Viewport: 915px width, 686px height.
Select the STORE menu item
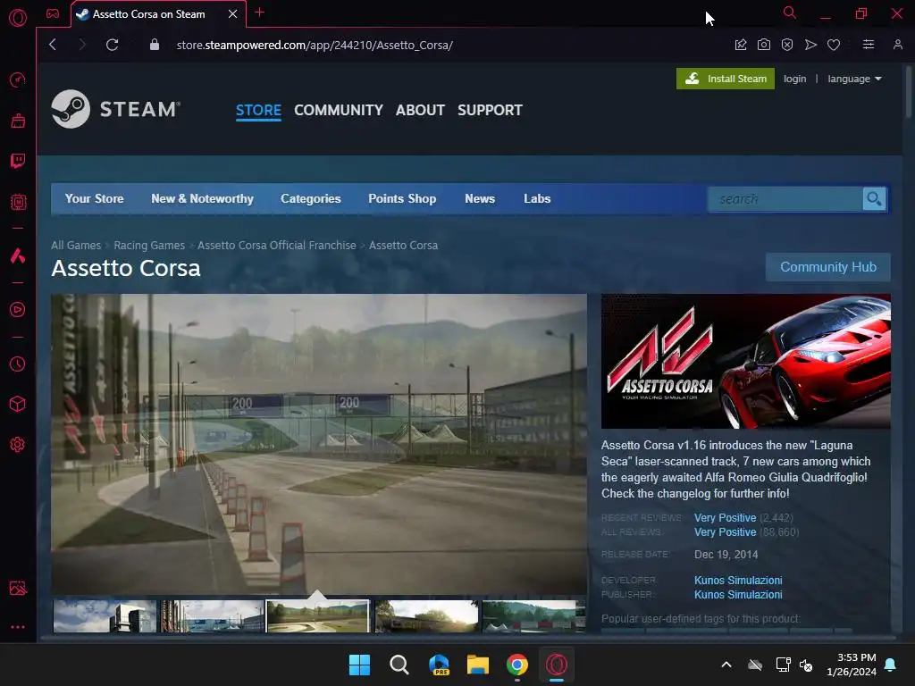[258, 110]
